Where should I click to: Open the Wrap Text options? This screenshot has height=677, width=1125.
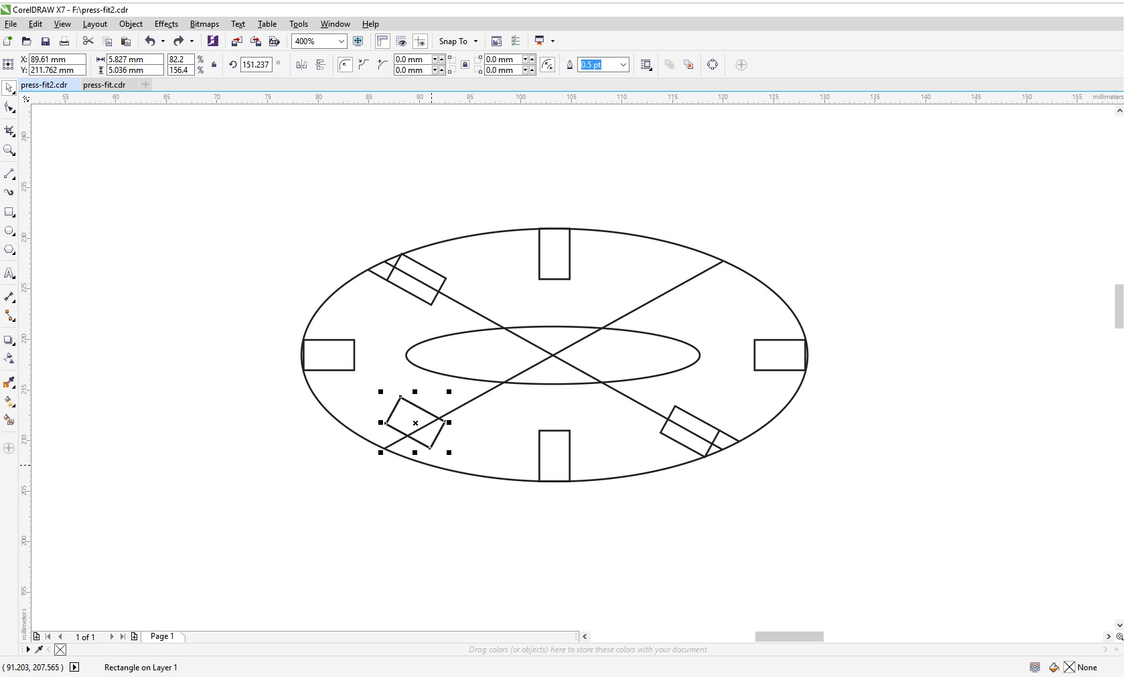click(646, 65)
